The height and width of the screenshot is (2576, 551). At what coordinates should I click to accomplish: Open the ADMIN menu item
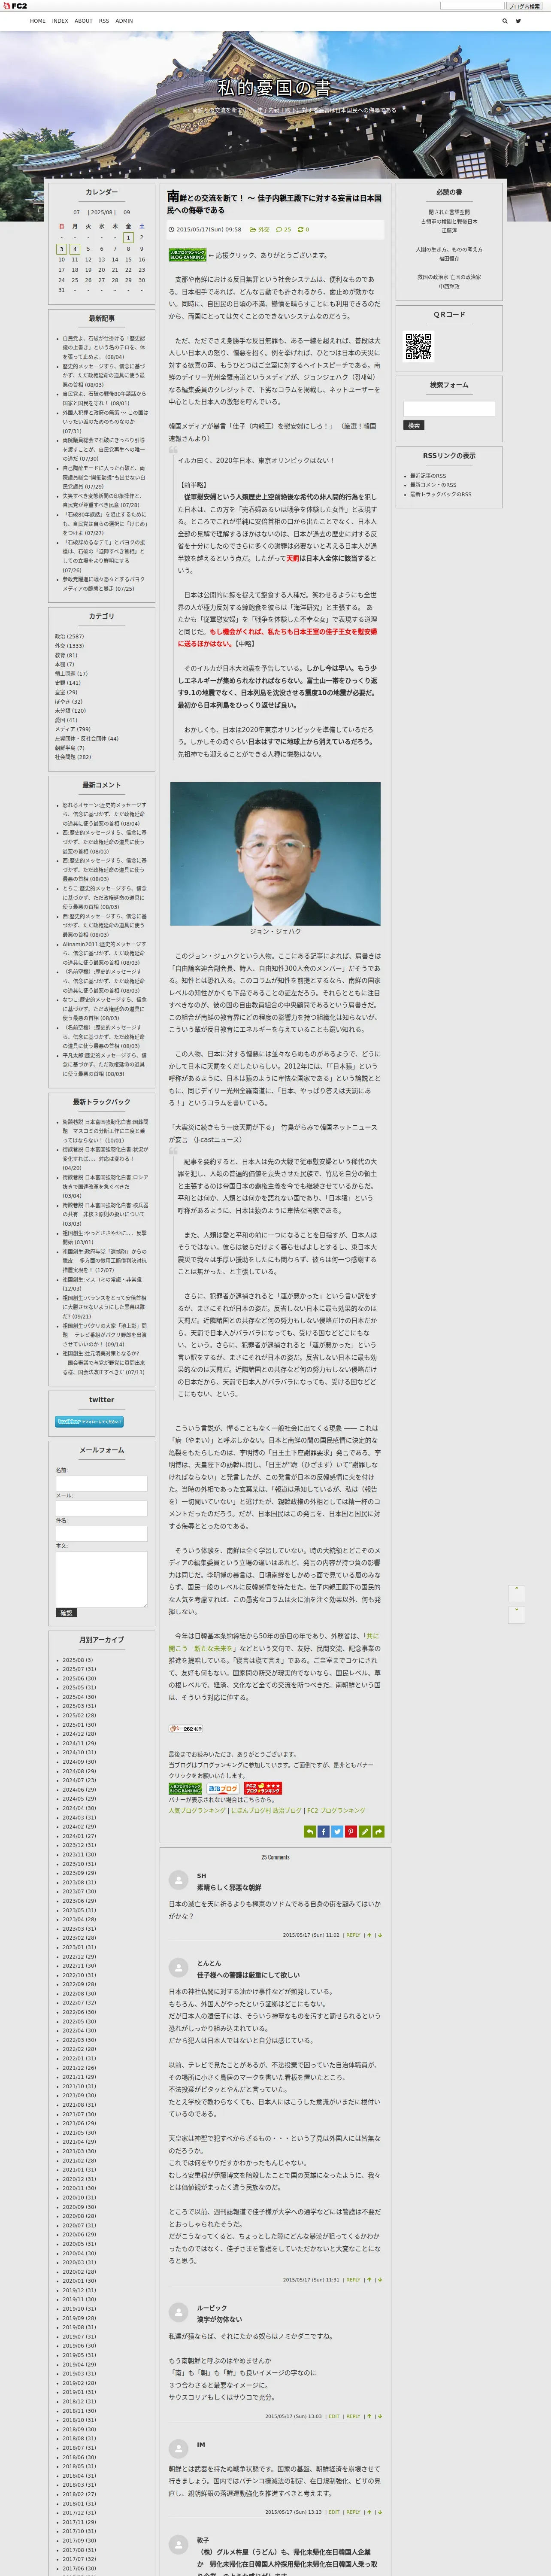124,20
